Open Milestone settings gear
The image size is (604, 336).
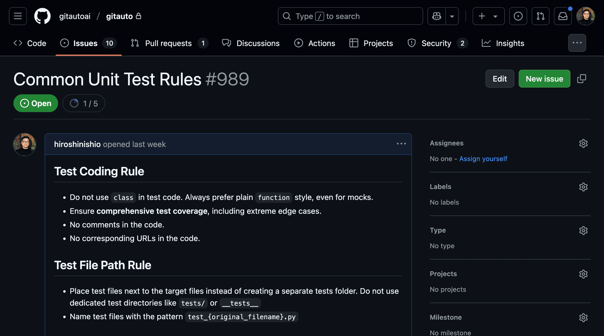tap(583, 317)
